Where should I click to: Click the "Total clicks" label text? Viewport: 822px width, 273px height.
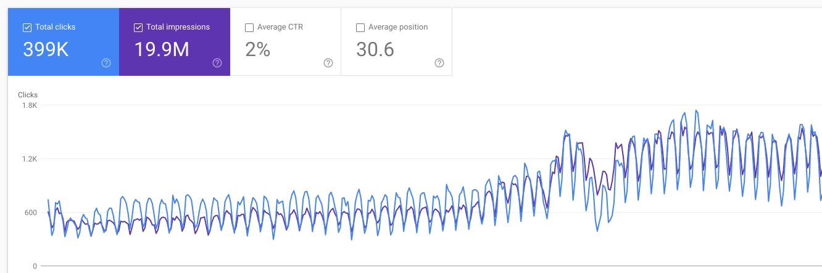56,27
